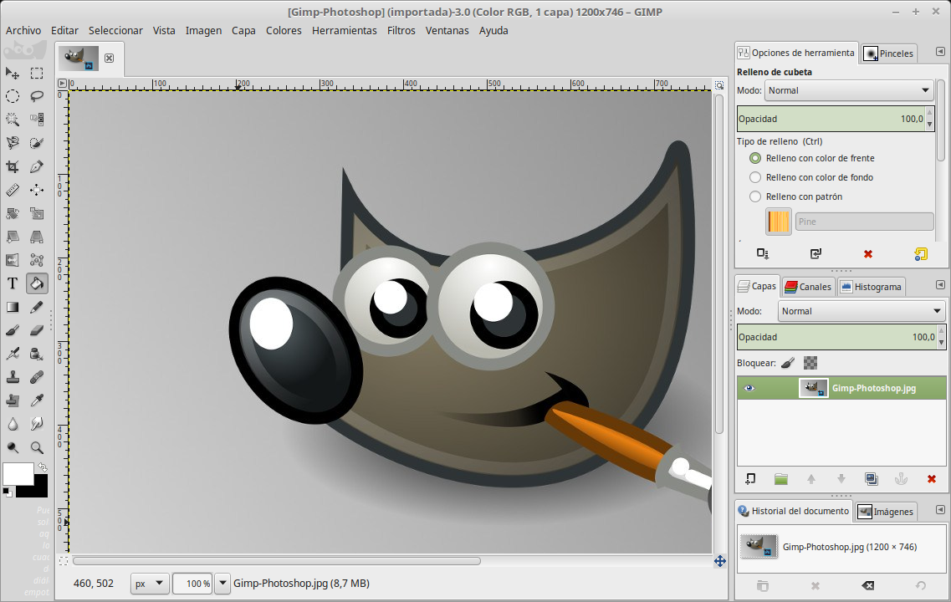Image resolution: width=951 pixels, height=602 pixels.
Task: Reset tool options to default values
Action: coord(921,254)
